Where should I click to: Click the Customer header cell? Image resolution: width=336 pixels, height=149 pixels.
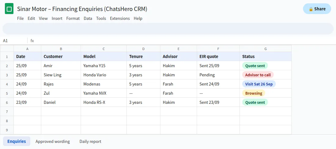point(61,56)
